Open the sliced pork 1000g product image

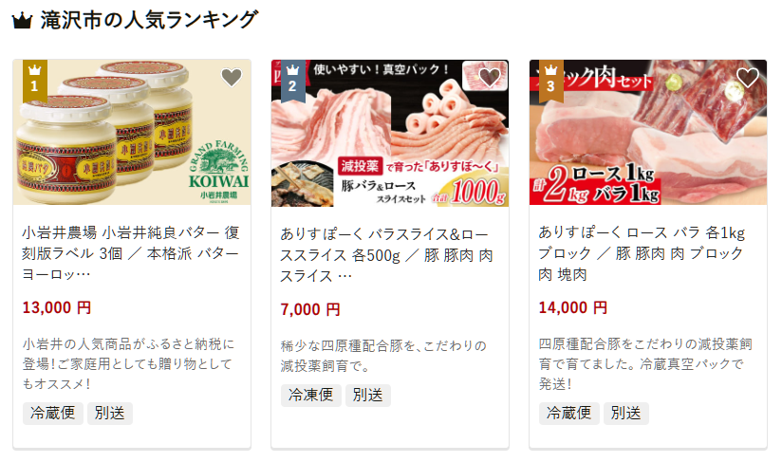click(390, 133)
